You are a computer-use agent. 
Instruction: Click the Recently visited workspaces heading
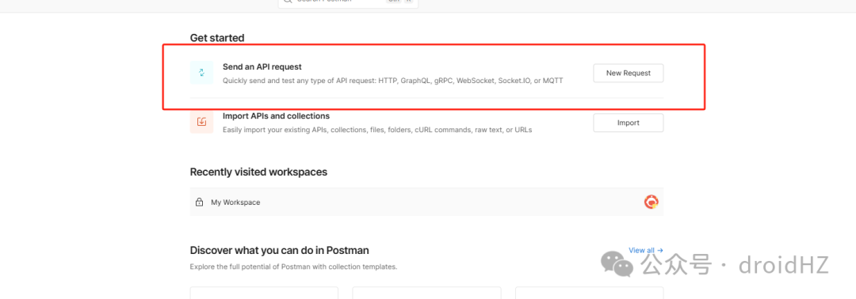258,172
